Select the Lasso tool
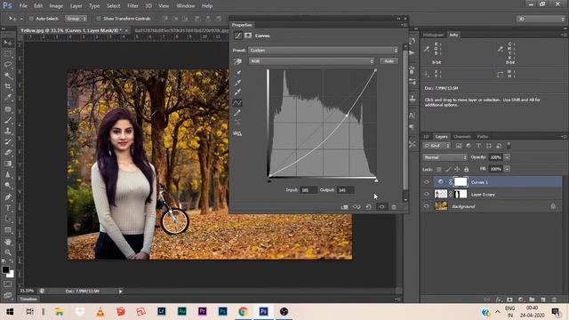The width and height of the screenshot is (569, 320). 8,65
